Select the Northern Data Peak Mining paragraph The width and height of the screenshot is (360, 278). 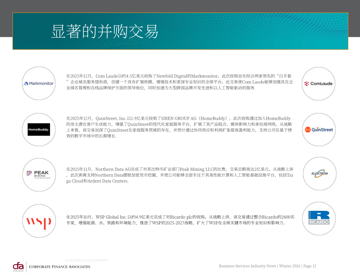click(x=180, y=175)
